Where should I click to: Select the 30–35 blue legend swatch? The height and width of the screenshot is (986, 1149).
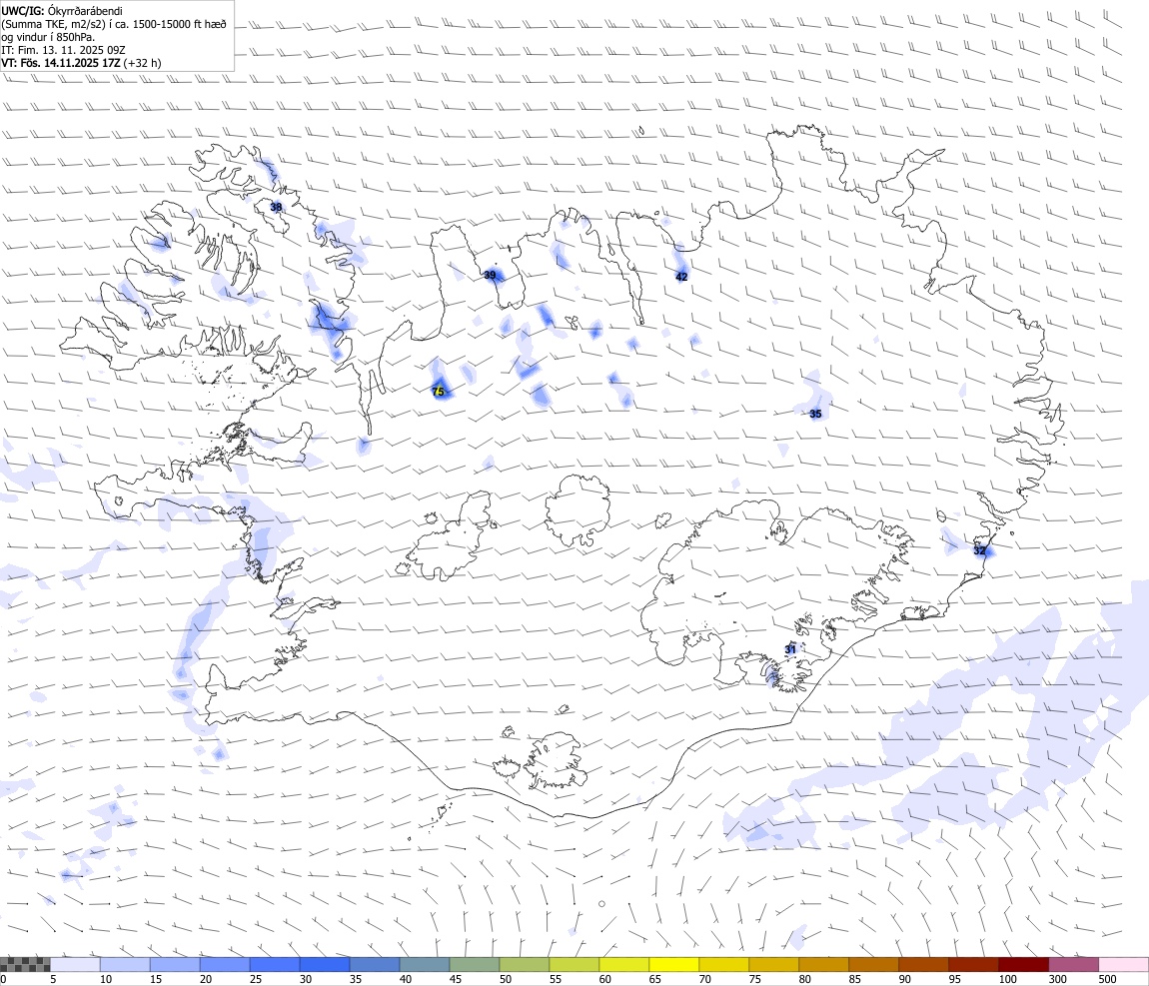tap(325, 964)
